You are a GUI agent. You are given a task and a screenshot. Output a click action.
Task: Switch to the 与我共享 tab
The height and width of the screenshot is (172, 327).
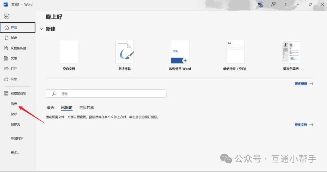click(86, 107)
